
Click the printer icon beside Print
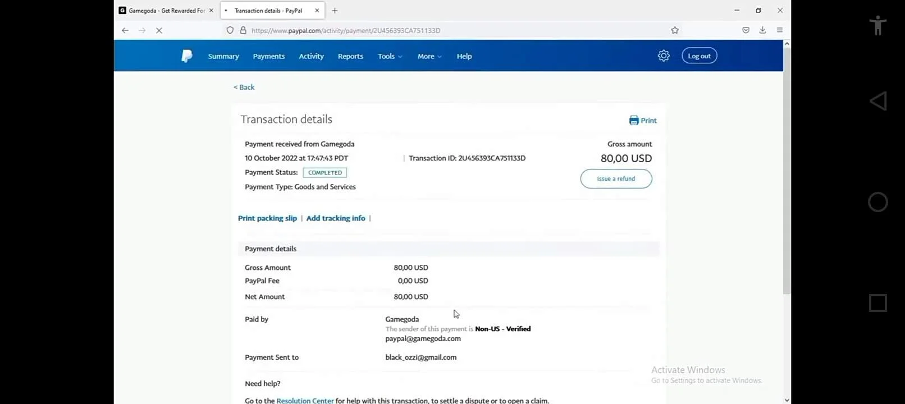point(634,120)
